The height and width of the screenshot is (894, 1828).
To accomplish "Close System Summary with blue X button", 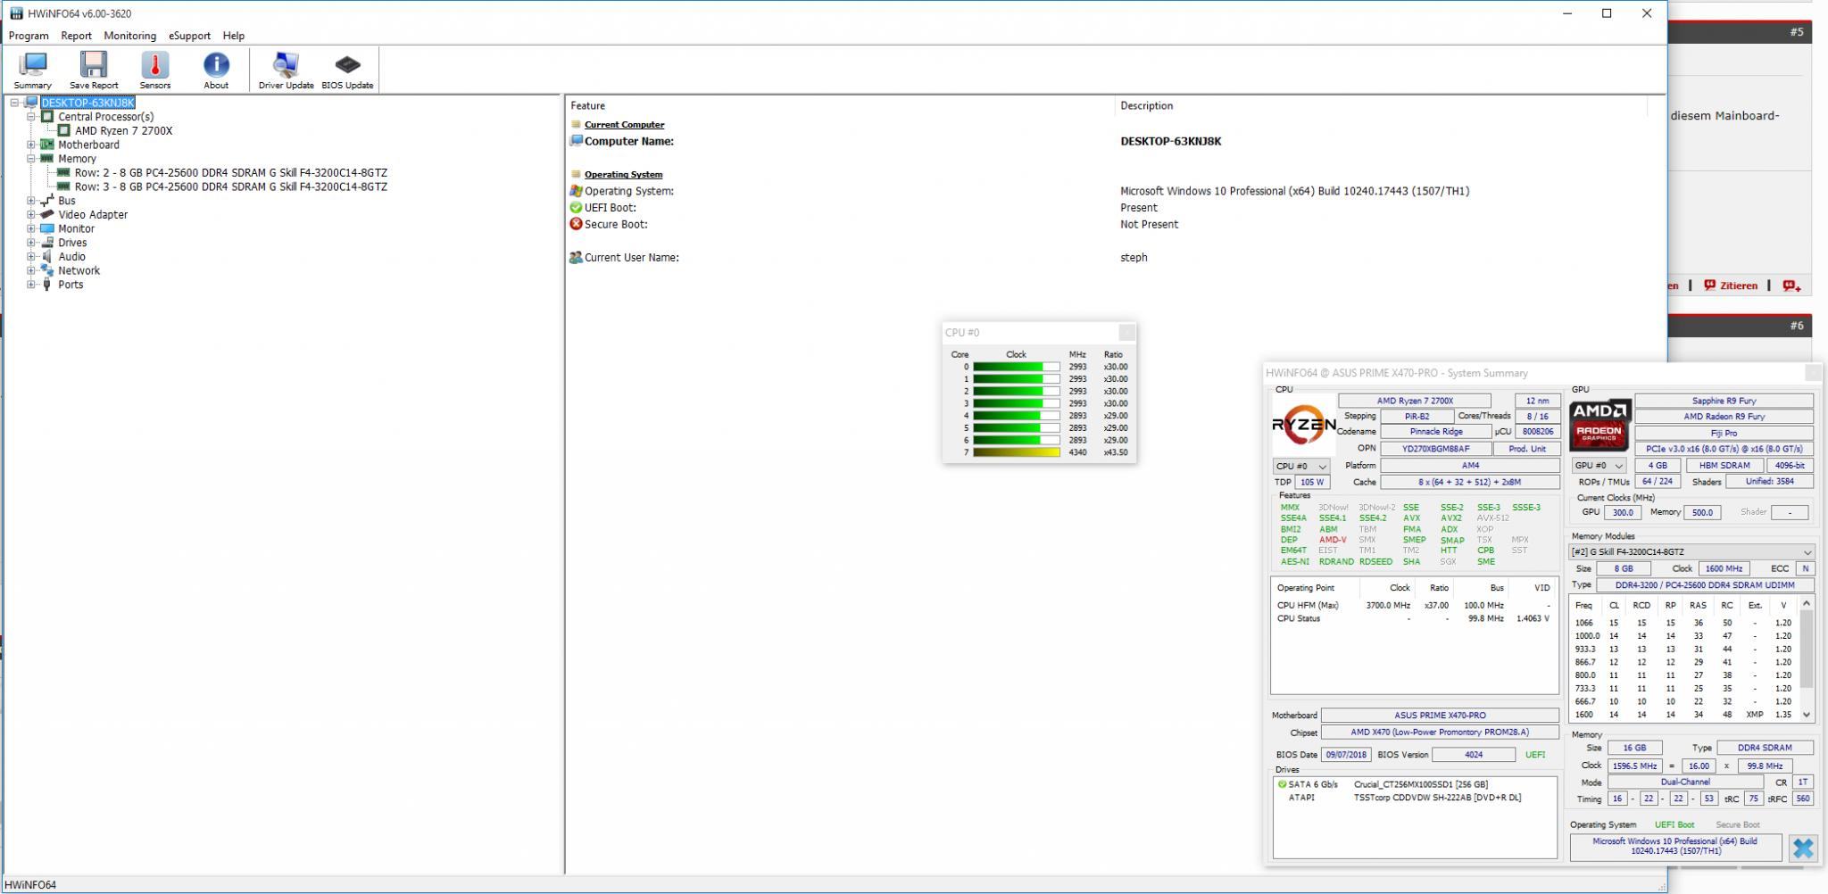I will (x=1803, y=848).
